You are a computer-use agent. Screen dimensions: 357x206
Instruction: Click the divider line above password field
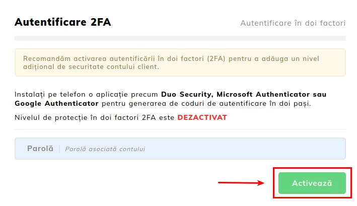pos(180,129)
